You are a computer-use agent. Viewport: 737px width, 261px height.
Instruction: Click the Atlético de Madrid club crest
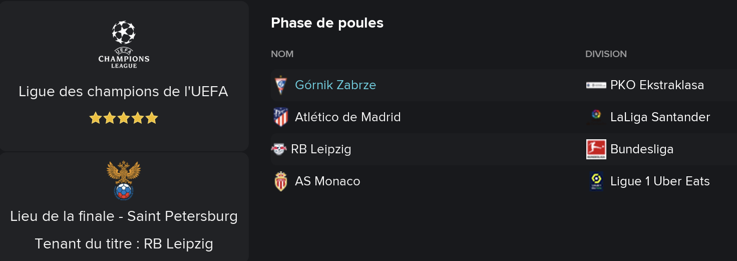point(281,117)
